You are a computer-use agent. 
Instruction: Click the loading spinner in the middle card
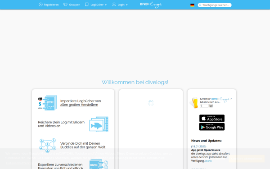click(x=151, y=103)
